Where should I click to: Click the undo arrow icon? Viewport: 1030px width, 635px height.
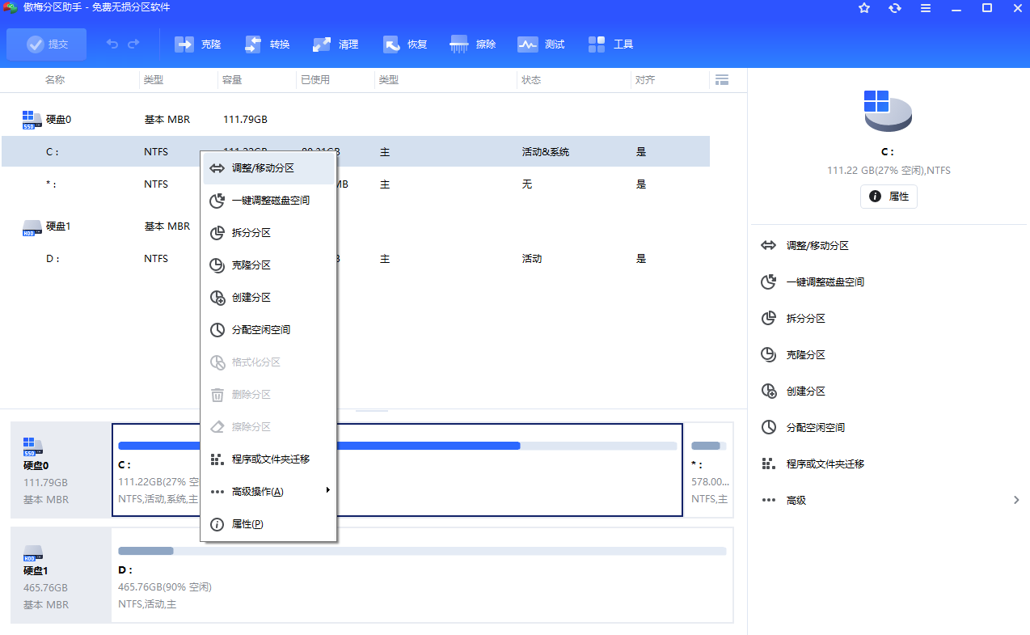(x=112, y=44)
